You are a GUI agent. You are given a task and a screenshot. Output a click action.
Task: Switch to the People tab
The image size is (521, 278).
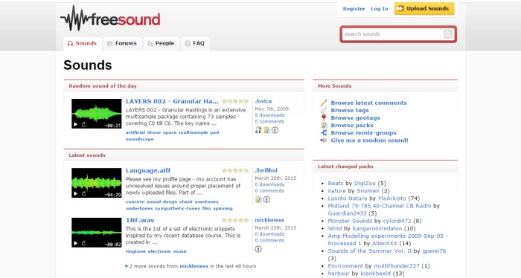tap(162, 43)
